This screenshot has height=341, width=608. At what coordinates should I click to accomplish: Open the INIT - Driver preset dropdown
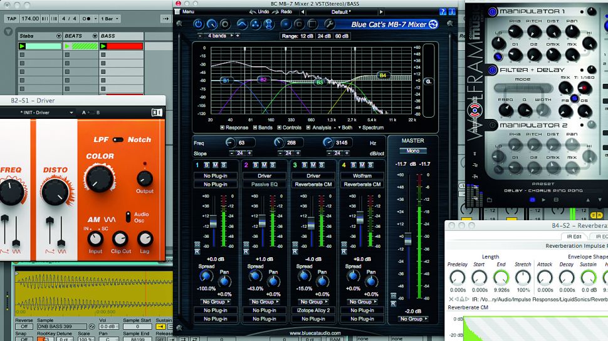71,113
